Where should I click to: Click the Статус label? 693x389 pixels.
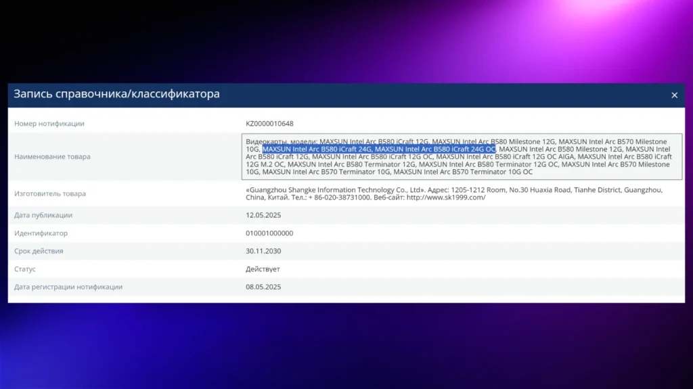coord(25,269)
